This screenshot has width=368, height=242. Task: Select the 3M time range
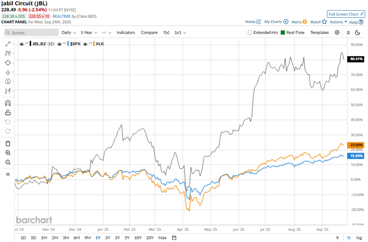66,238
